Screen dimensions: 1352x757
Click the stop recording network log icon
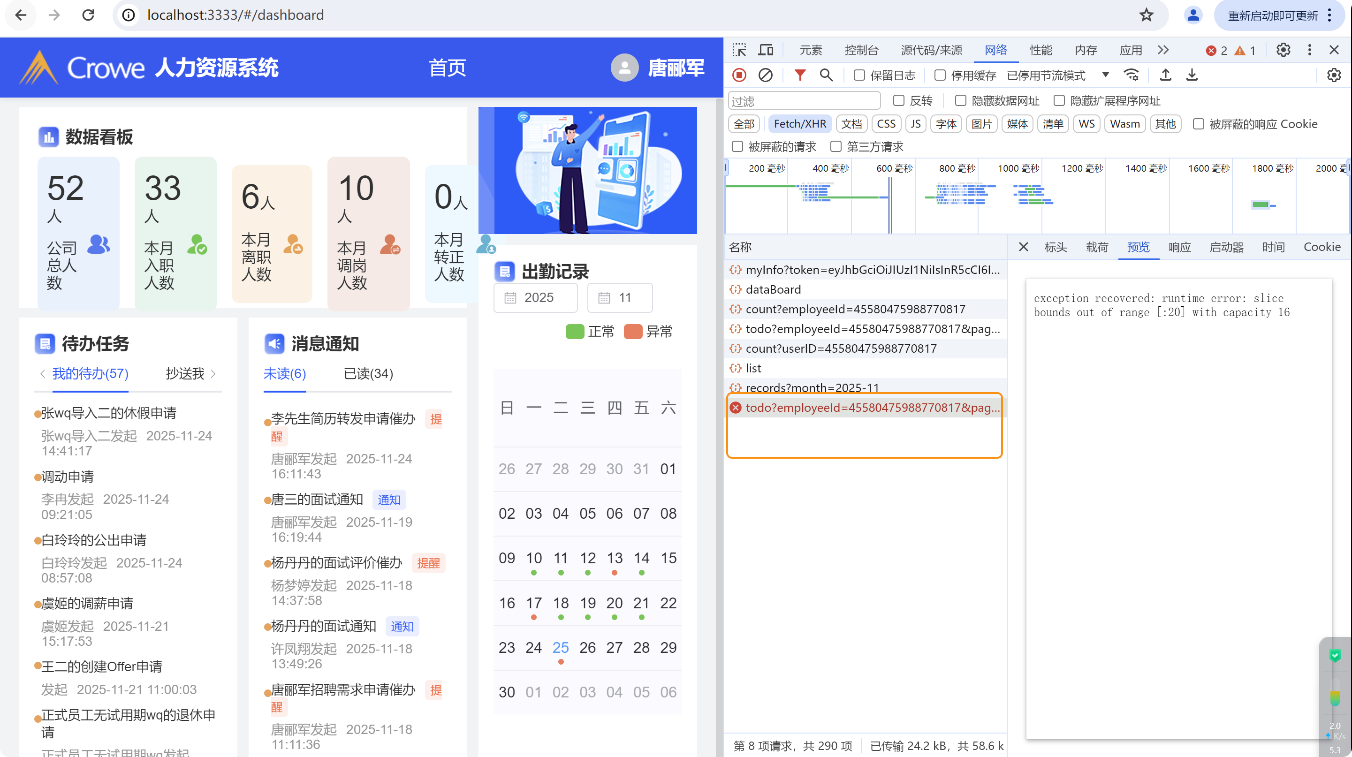pyautogui.click(x=739, y=75)
